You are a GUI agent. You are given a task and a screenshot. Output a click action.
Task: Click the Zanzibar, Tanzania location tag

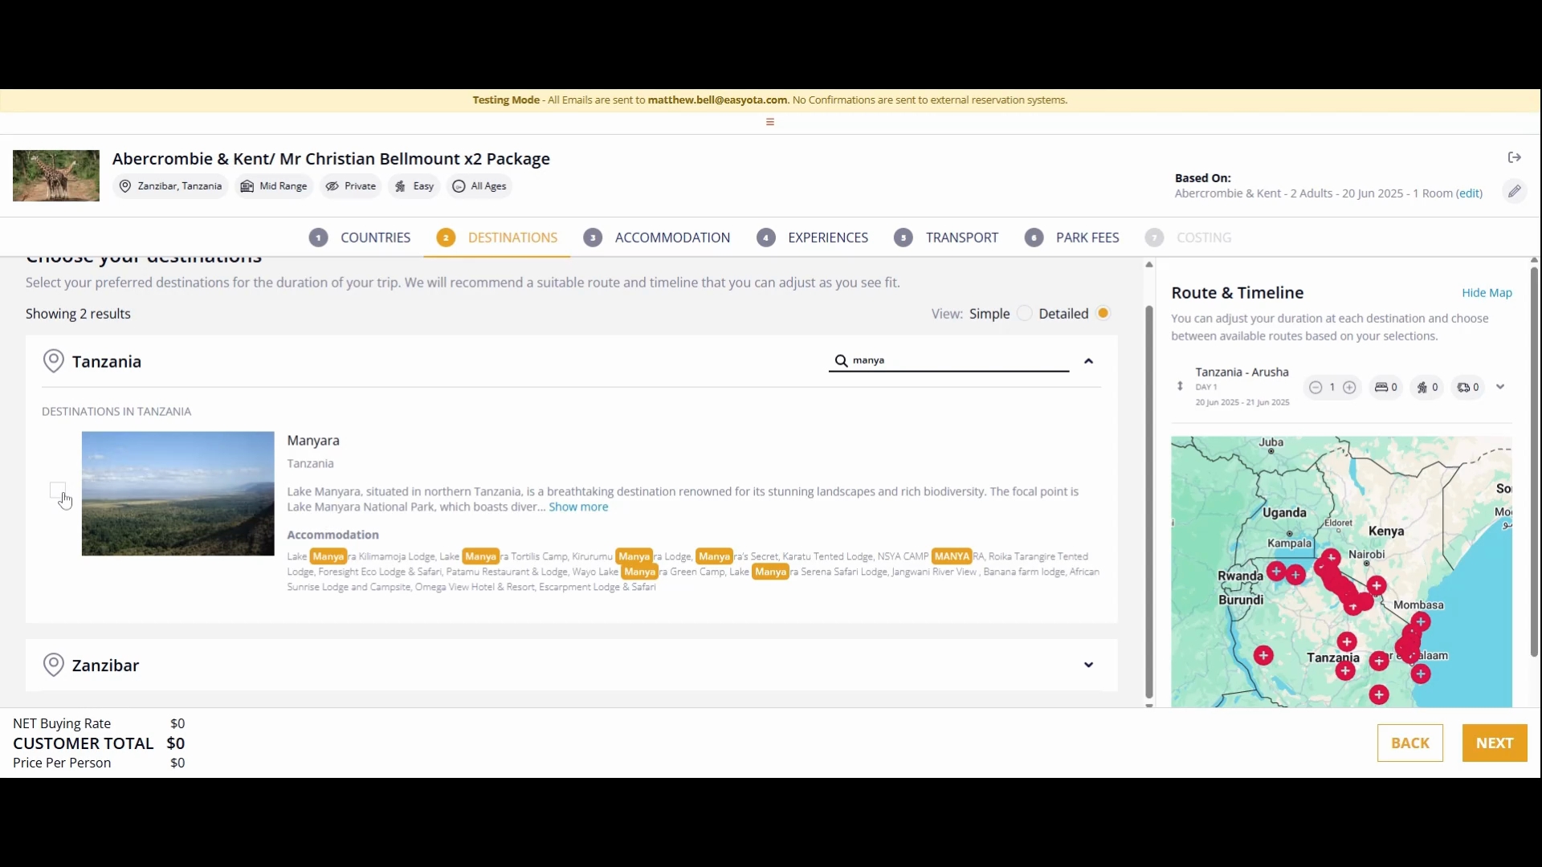click(170, 186)
